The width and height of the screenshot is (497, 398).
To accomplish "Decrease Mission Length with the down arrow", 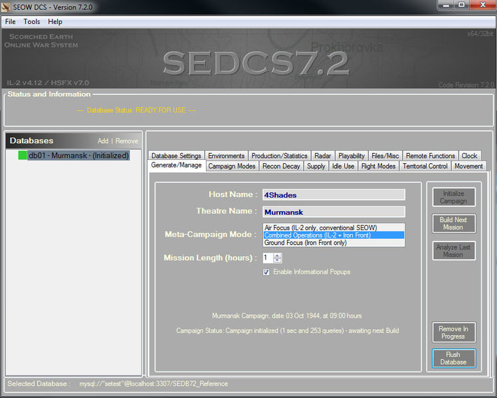I will point(278,261).
